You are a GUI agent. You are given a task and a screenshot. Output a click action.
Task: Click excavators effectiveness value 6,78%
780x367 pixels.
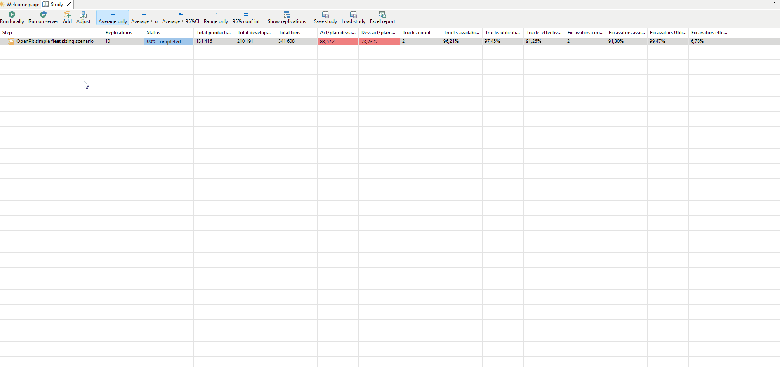pos(697,41)
